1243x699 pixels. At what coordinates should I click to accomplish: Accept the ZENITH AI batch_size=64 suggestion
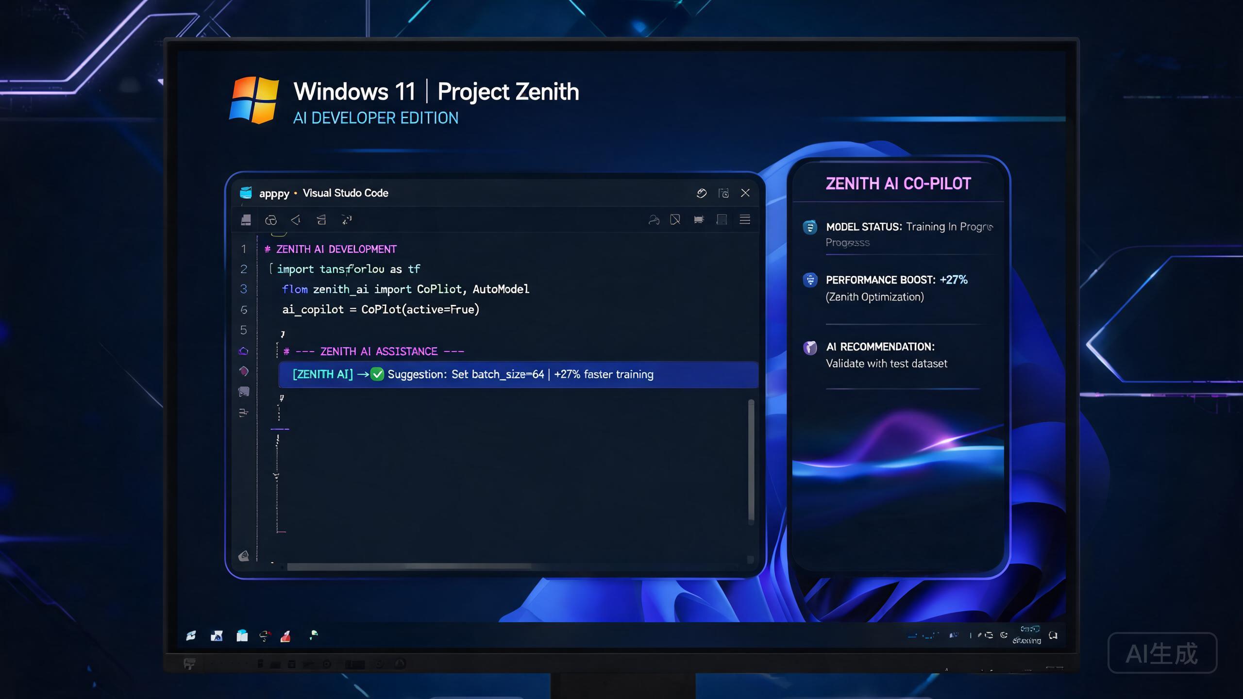point(519,374)
